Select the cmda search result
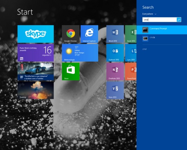Viewport: 187px width, 150px height. pos(162,39)
